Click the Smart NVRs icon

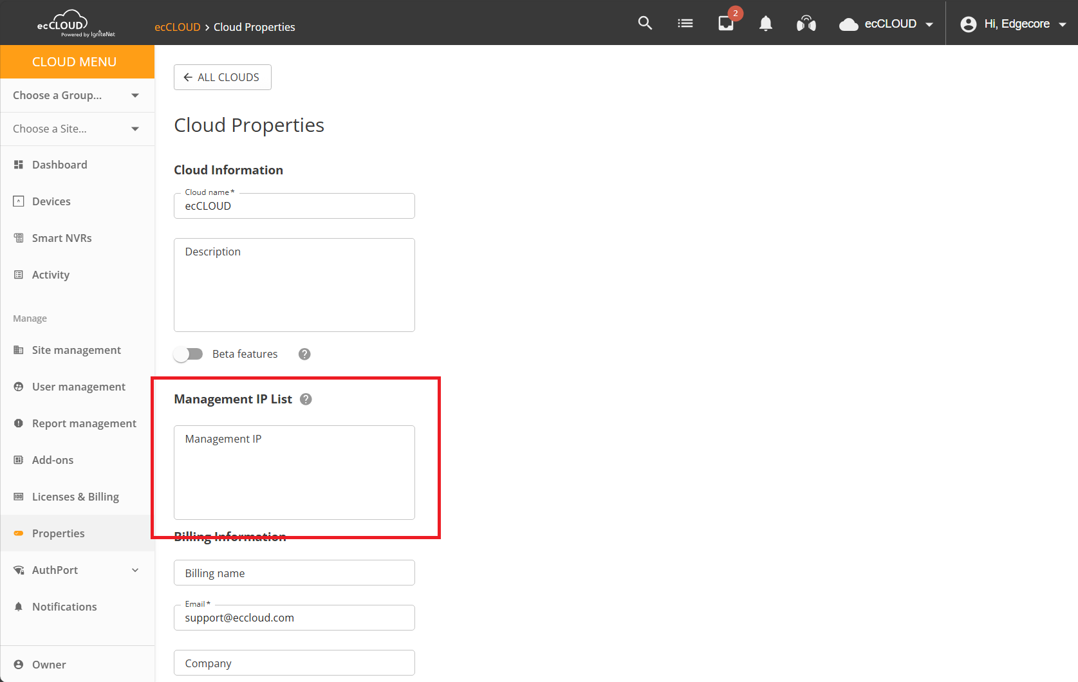[19, 238]
